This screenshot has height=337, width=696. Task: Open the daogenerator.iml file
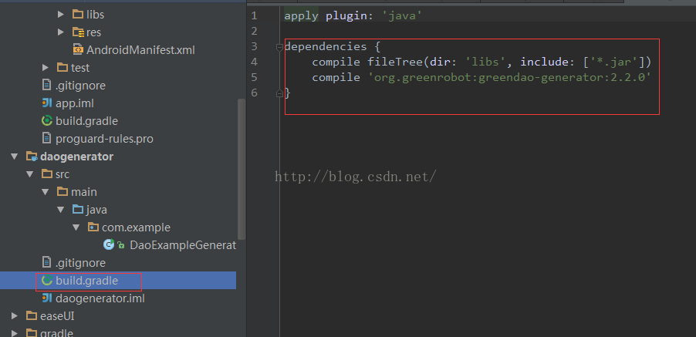100,298
